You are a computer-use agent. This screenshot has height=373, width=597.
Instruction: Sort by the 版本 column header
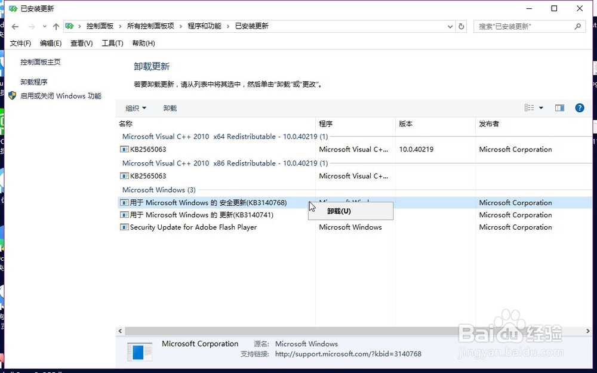click(x=406, y=124)
